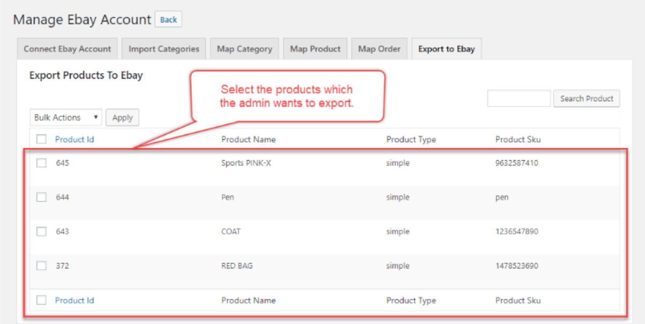Click the SKU value 1478523690

[x=517, y=266]
